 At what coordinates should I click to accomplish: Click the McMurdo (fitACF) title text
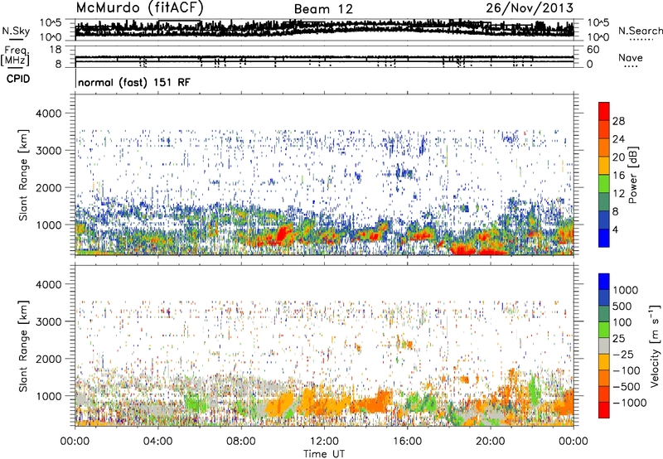click(140, 7)
